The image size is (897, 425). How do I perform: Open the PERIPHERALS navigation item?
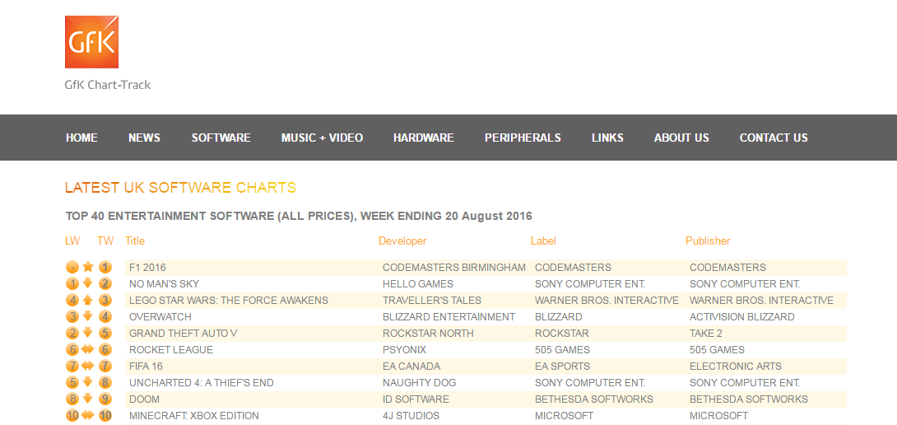point(523,138)
